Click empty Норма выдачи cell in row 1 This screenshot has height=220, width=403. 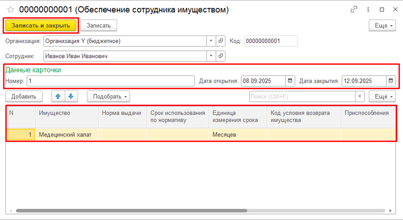(122, 134)
